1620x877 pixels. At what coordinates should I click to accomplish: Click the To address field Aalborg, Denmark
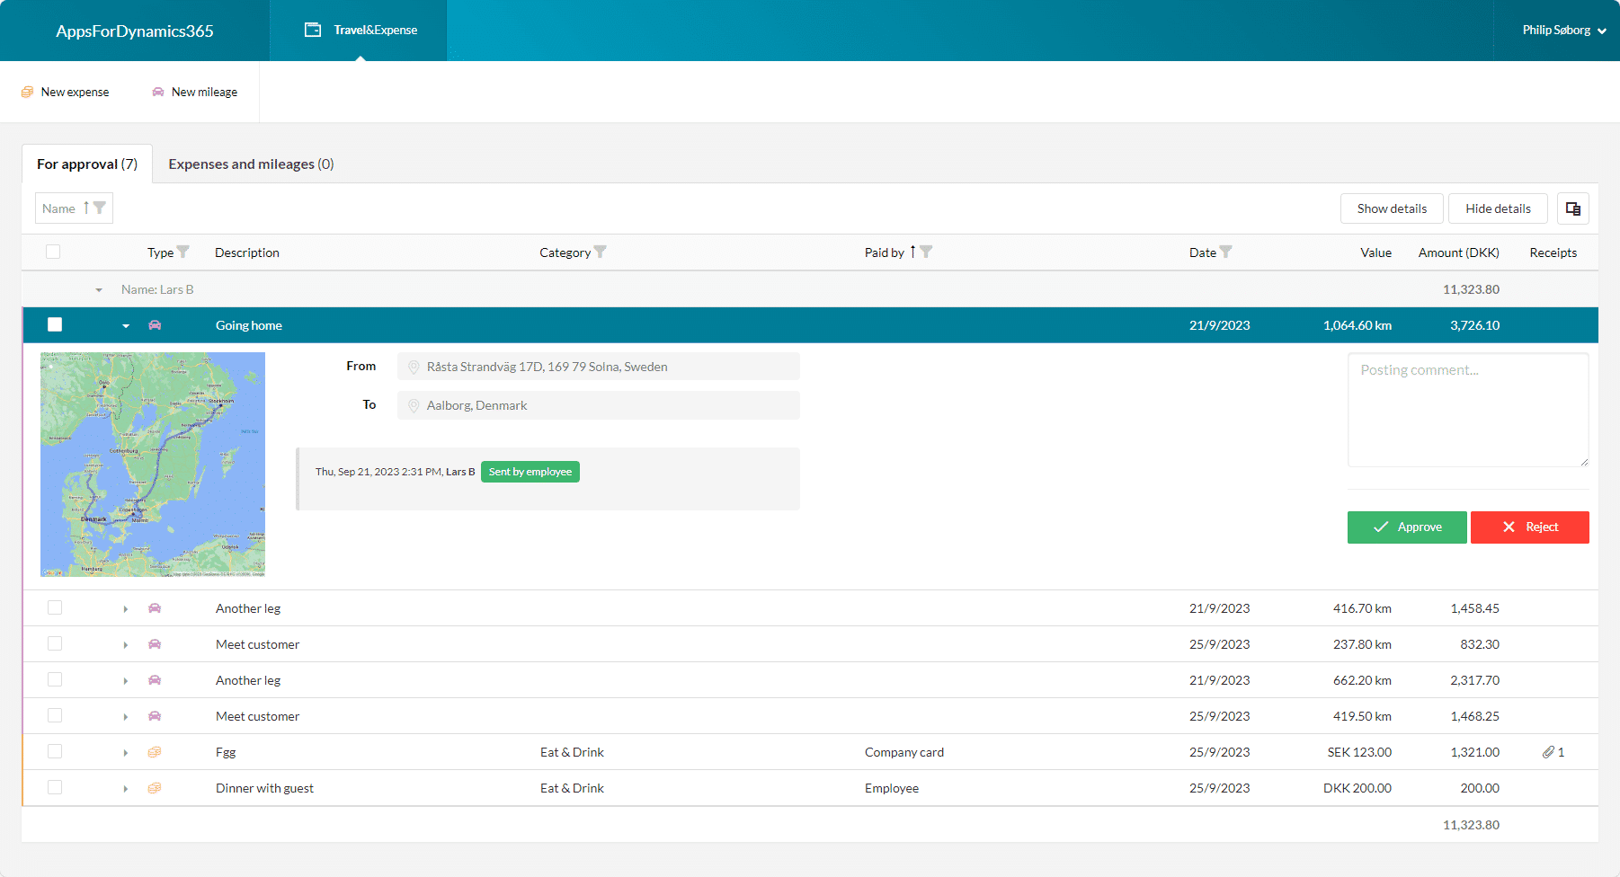click(x=599, y=405)
